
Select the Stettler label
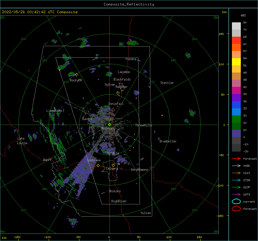point(167,83)
